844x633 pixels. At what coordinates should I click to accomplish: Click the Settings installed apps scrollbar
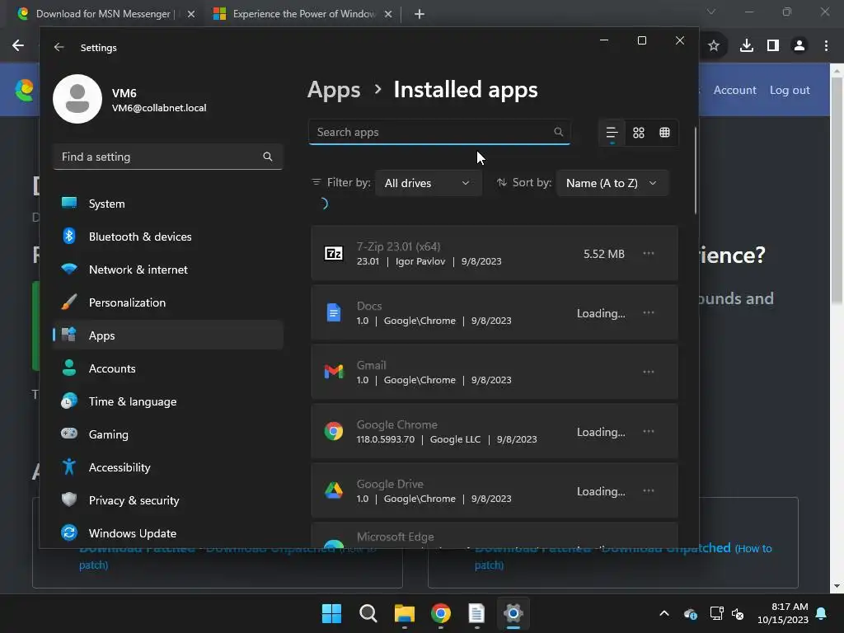tap(696, 171)
